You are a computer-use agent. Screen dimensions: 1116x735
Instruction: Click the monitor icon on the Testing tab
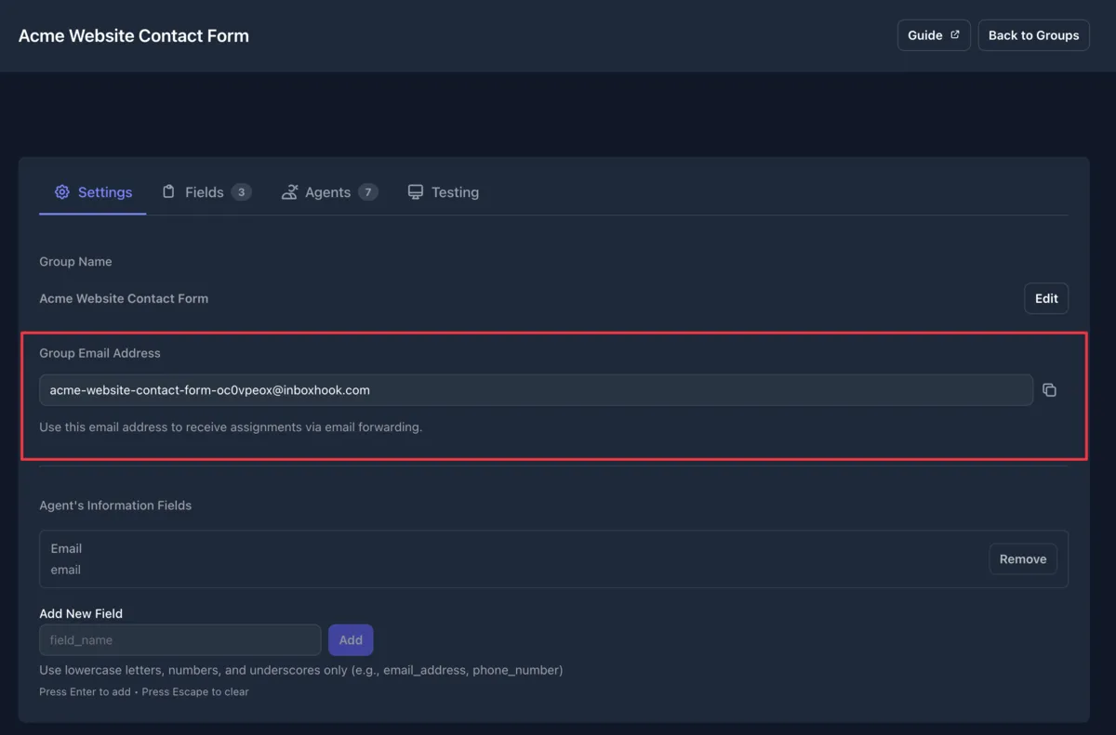[415, 191]
